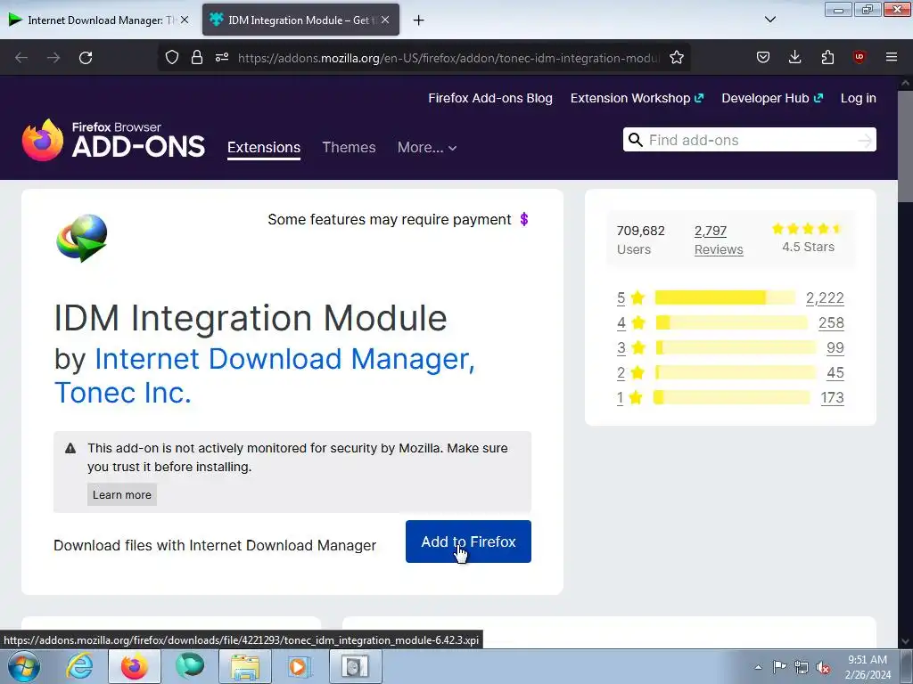
Task: Click the Log in link
Action: (x=859, y=98)
